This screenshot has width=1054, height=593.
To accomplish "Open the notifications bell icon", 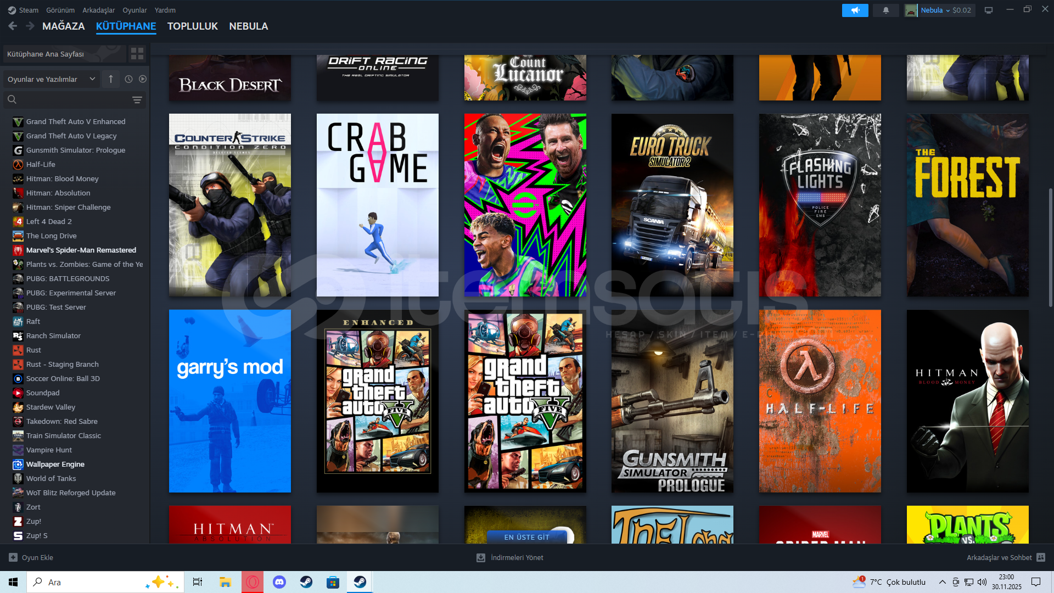I will coord(885,10).
